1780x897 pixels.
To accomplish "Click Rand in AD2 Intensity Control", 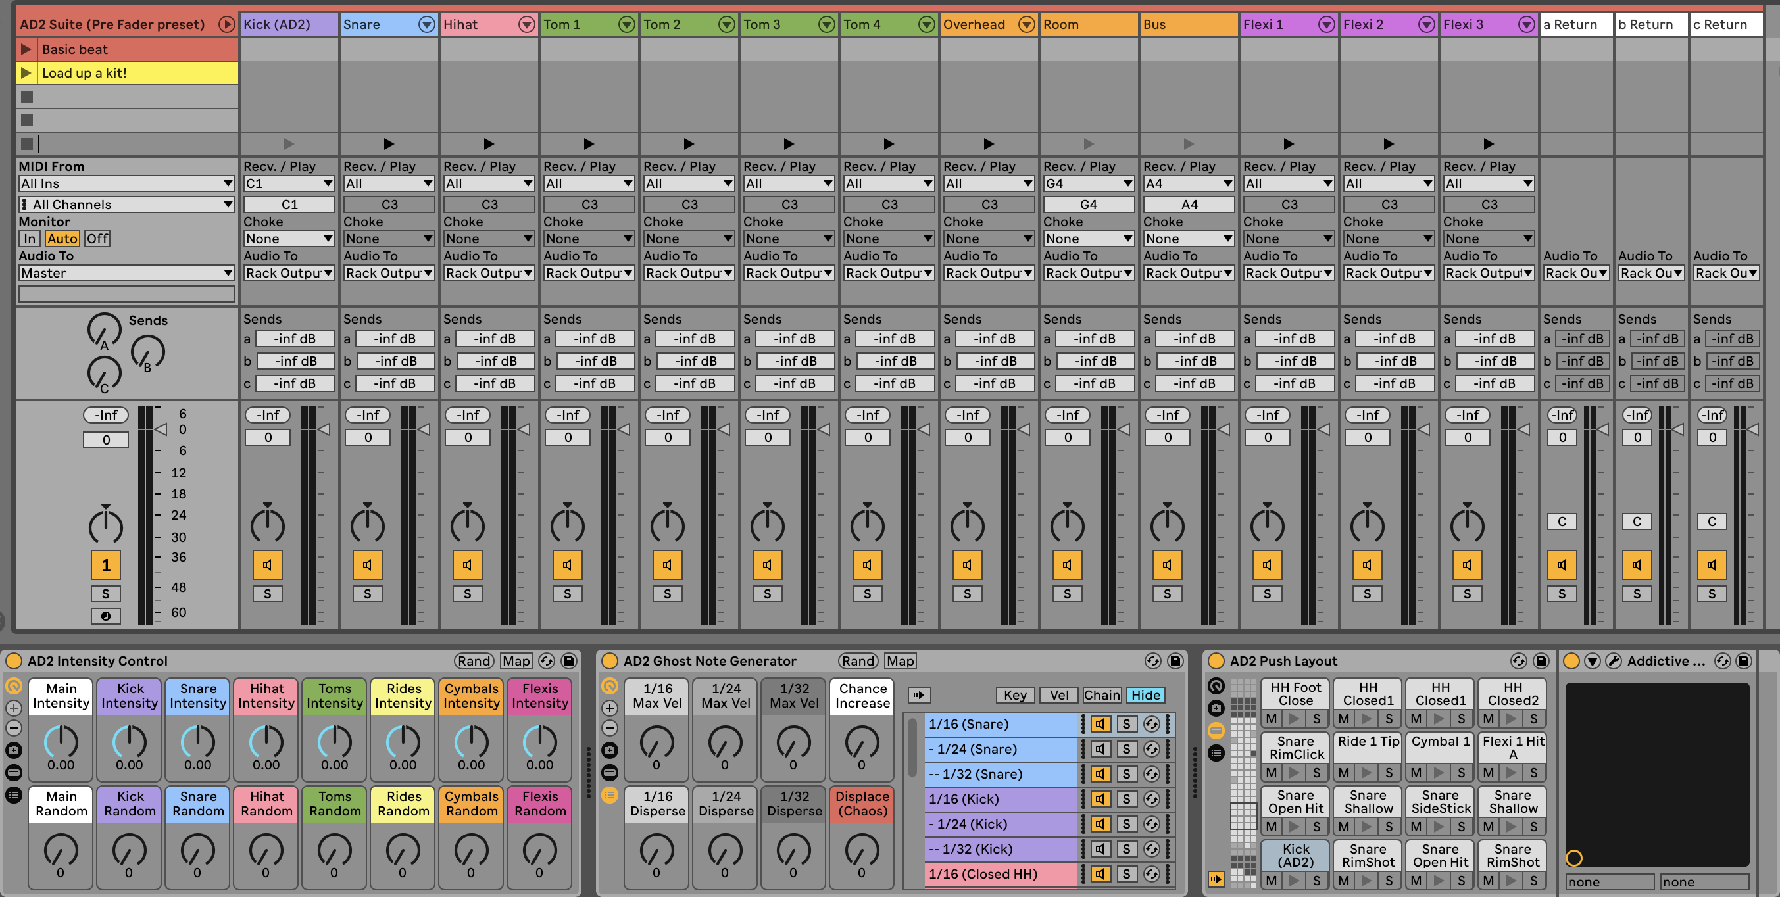I will (x=474, y=661).
